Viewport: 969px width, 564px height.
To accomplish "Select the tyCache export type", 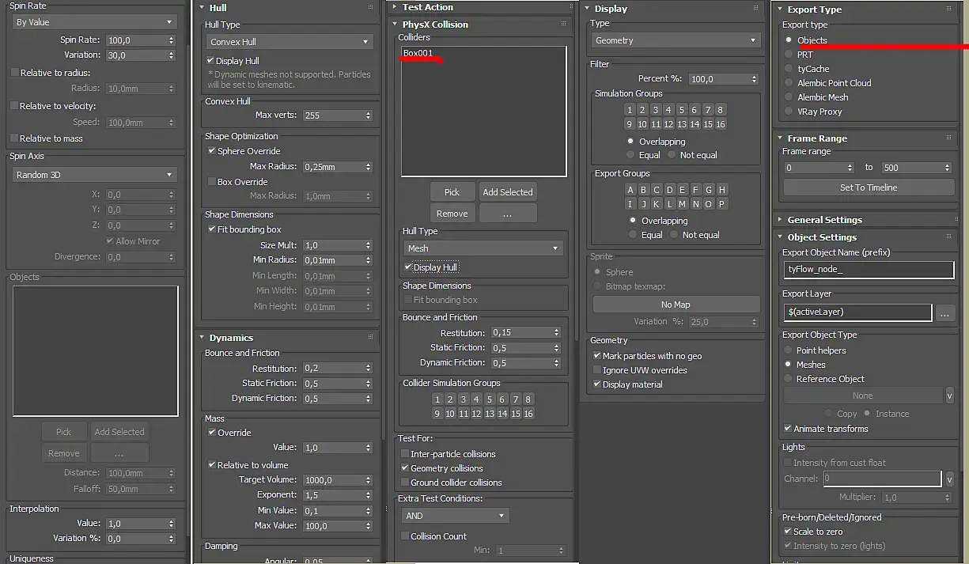I will pos(789,69).
